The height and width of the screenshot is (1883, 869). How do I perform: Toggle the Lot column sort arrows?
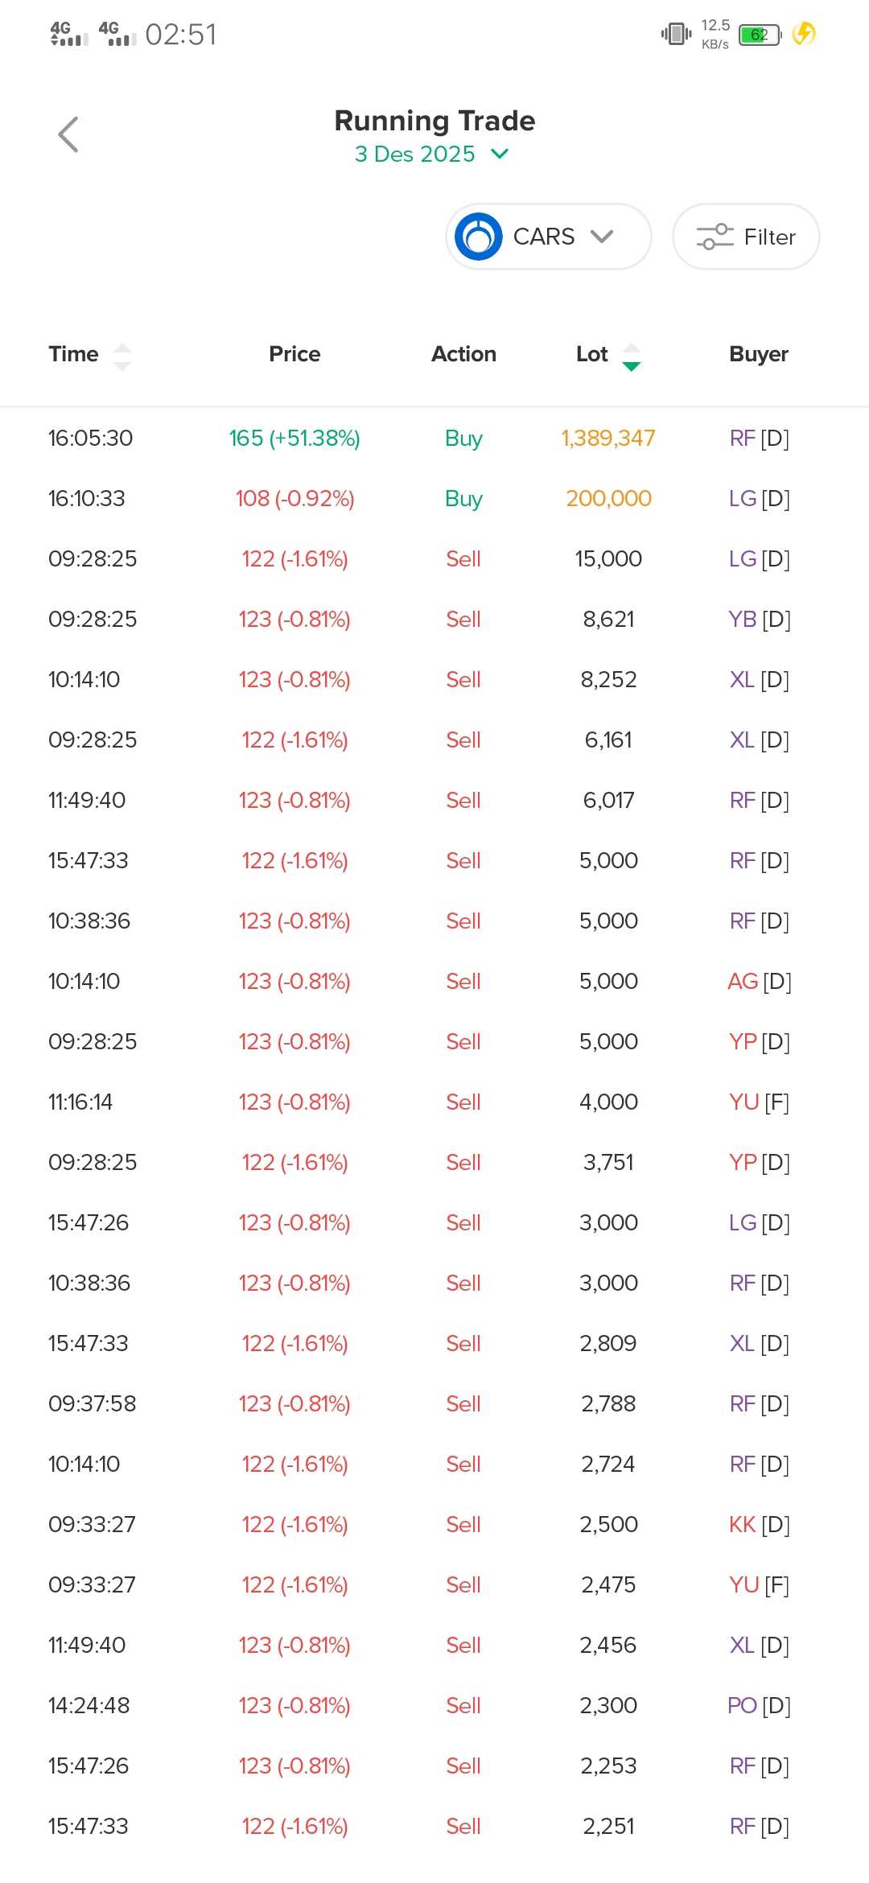coord(632,356)
